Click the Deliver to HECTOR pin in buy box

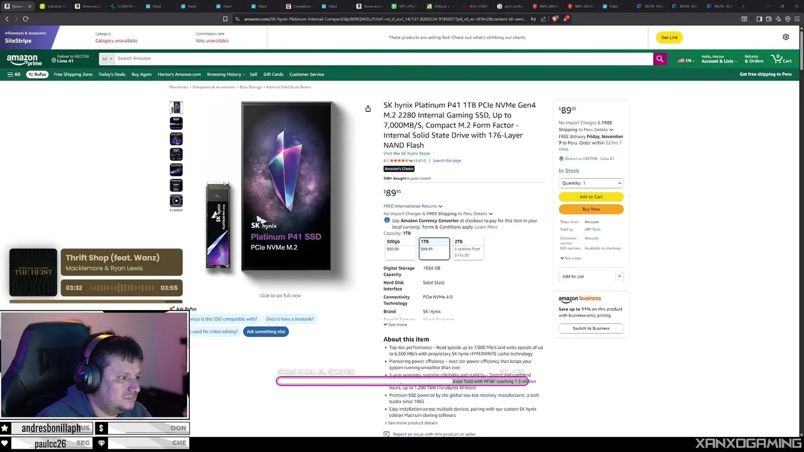coord(561,159)
